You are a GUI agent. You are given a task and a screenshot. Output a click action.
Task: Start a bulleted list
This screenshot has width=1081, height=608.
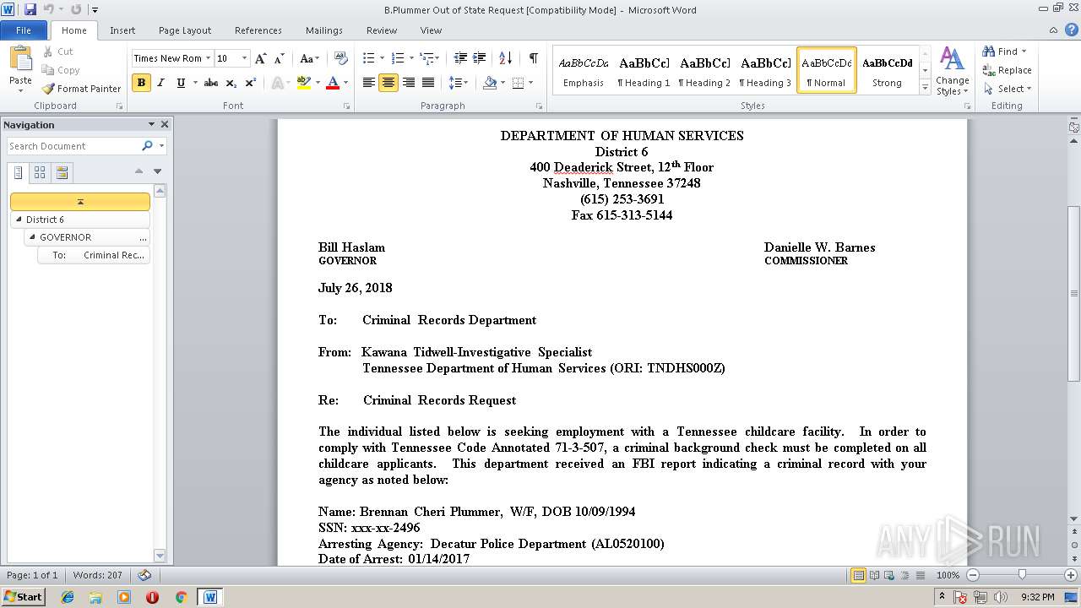(368, 58)
